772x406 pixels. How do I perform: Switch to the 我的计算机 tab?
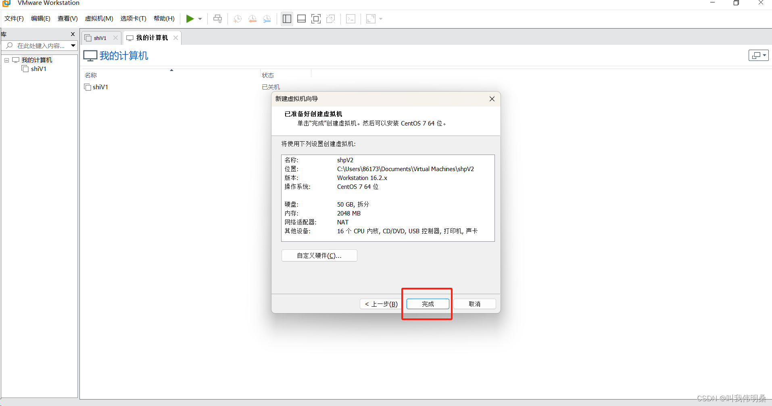tap(152, 38)
